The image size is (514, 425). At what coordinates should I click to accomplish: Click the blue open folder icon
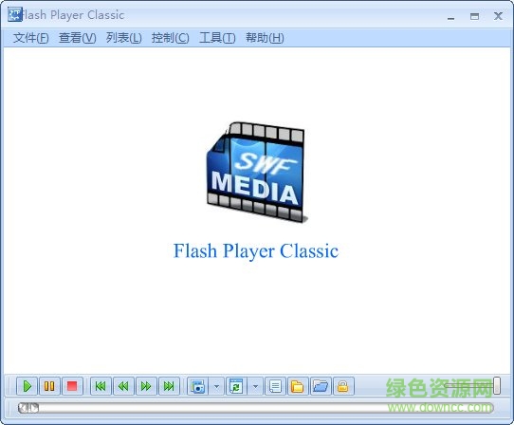pyautogui.click(x=321, y=386)
